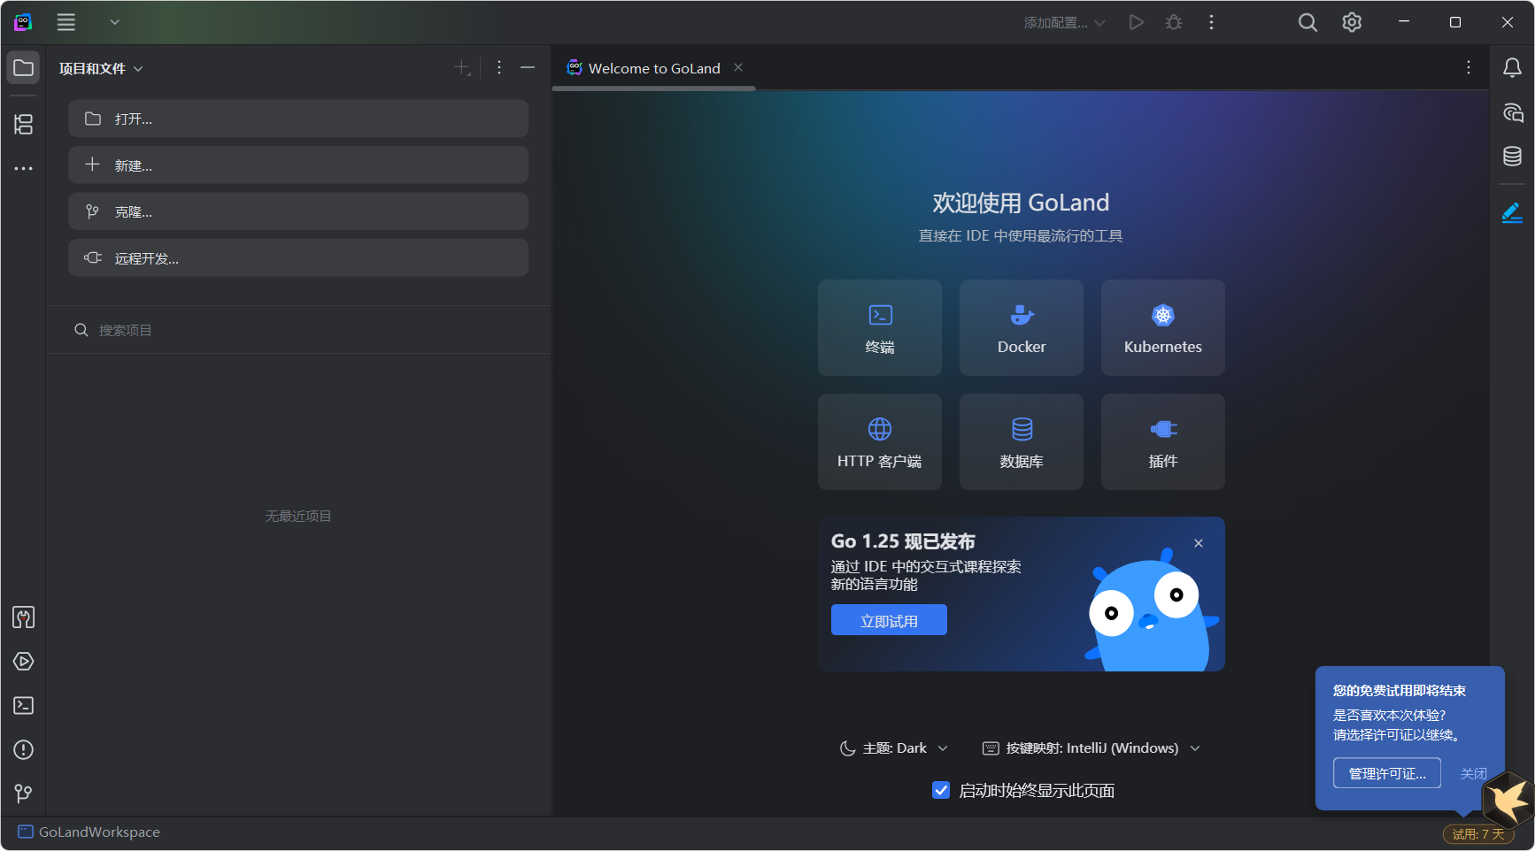1535x851 pixels.
Task: Focus the 搜索项目 search field
Action: click(x=298, y=330)
